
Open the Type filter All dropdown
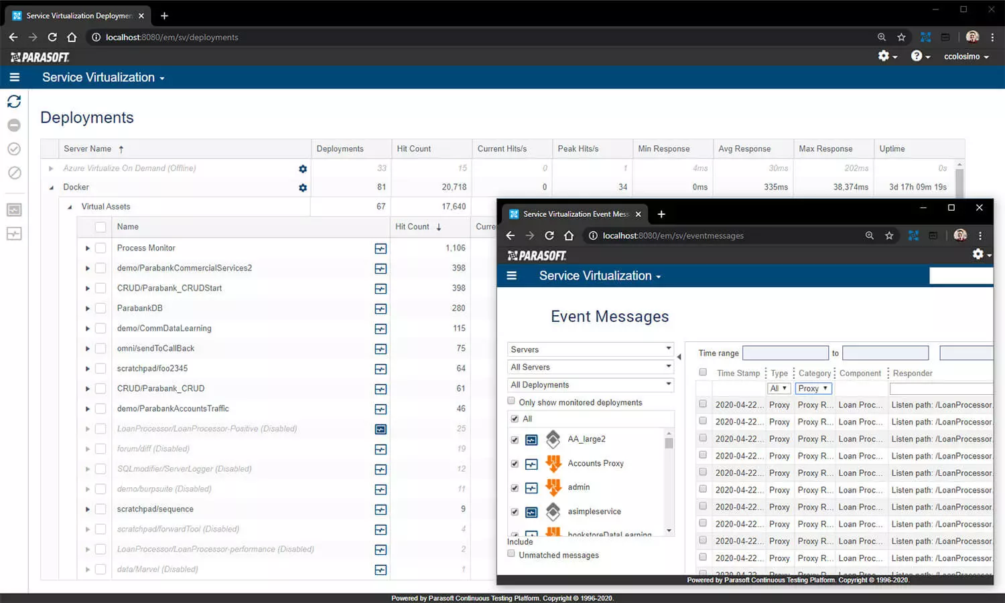tap(779, 388)
